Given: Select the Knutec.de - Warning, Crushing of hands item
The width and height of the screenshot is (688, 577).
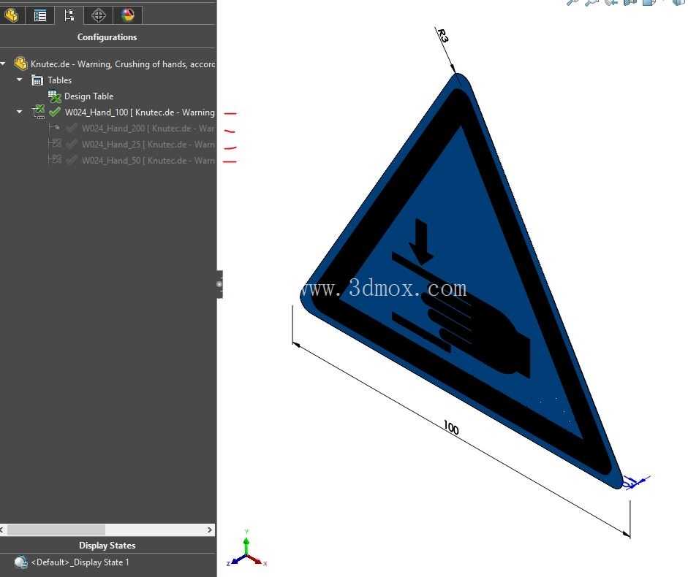Looking at the screenshot, I should point(122,64).
